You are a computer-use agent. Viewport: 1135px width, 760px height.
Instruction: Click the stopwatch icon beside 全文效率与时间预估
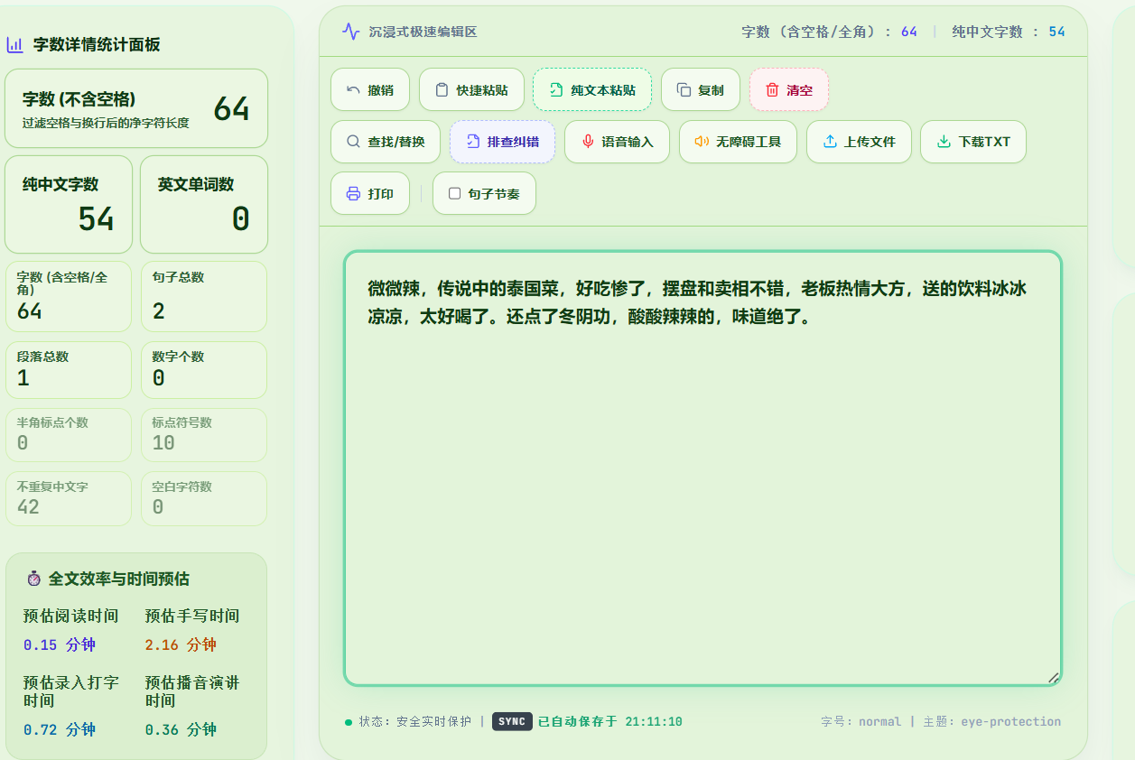point(34,579)
